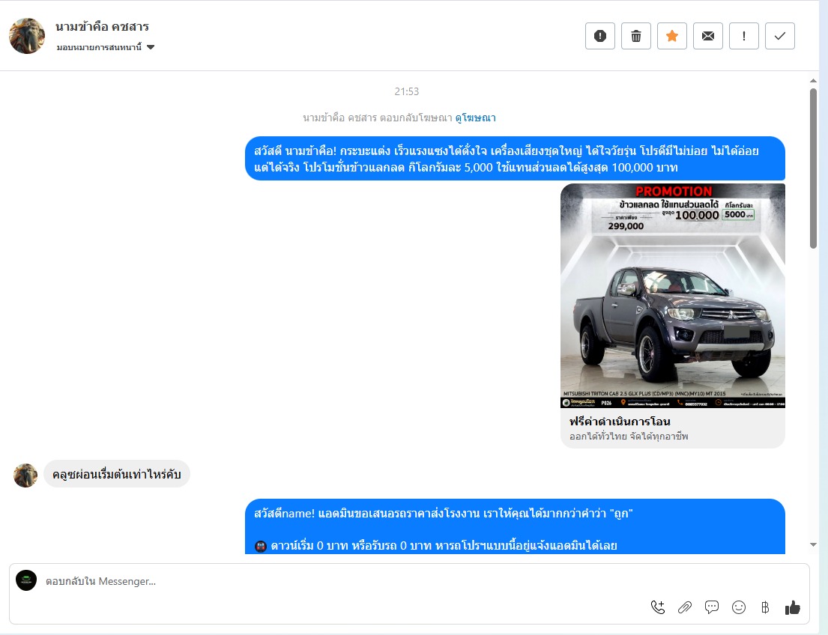Click the conversation scrollbar down arrow
This screenshot has height=635, width=828.
[x=813, y=544]
